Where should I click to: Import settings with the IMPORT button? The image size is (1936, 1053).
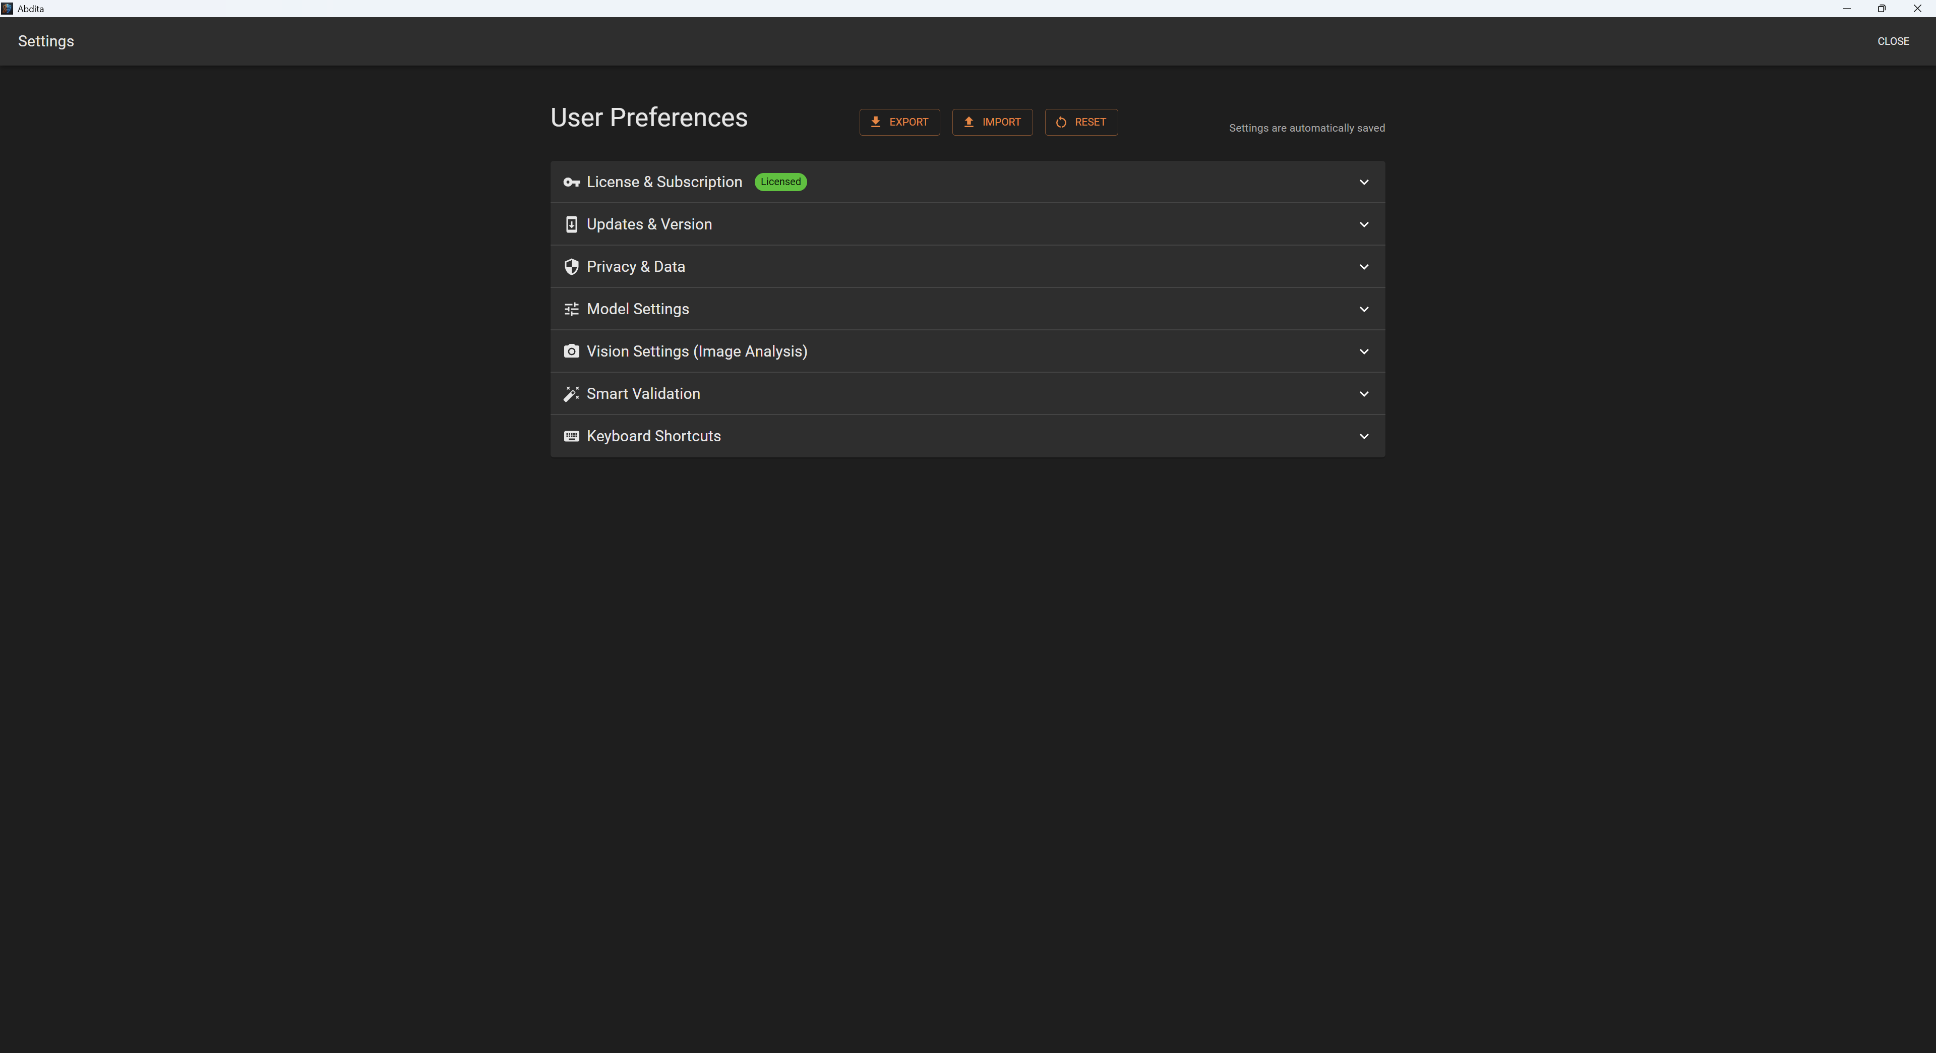coord(991,122)
